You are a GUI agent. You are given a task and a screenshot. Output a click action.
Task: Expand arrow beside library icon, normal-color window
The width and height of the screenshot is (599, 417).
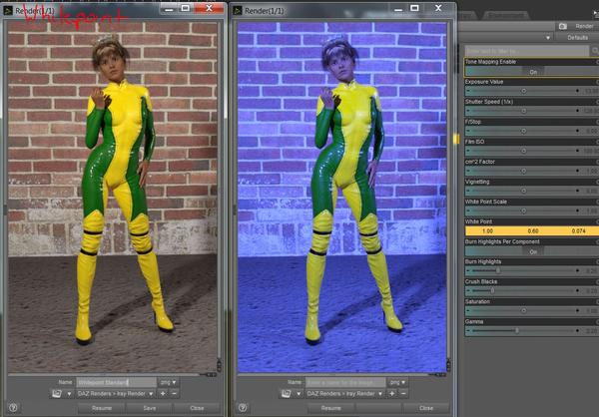click(x=69, y=394)
